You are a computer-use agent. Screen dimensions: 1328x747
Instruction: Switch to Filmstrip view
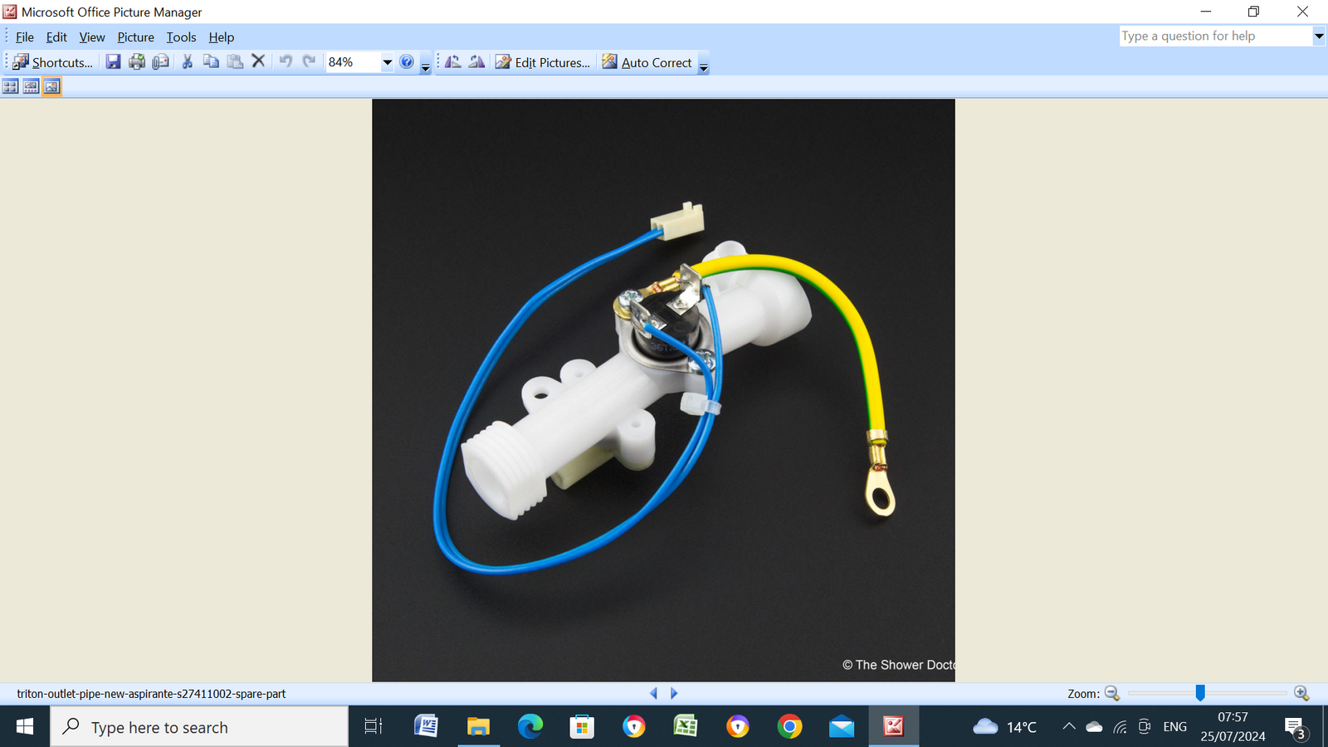31,86
